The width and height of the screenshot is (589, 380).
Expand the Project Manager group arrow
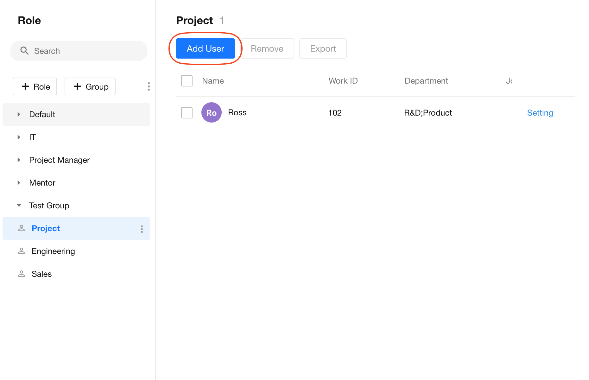click(19, 160)
